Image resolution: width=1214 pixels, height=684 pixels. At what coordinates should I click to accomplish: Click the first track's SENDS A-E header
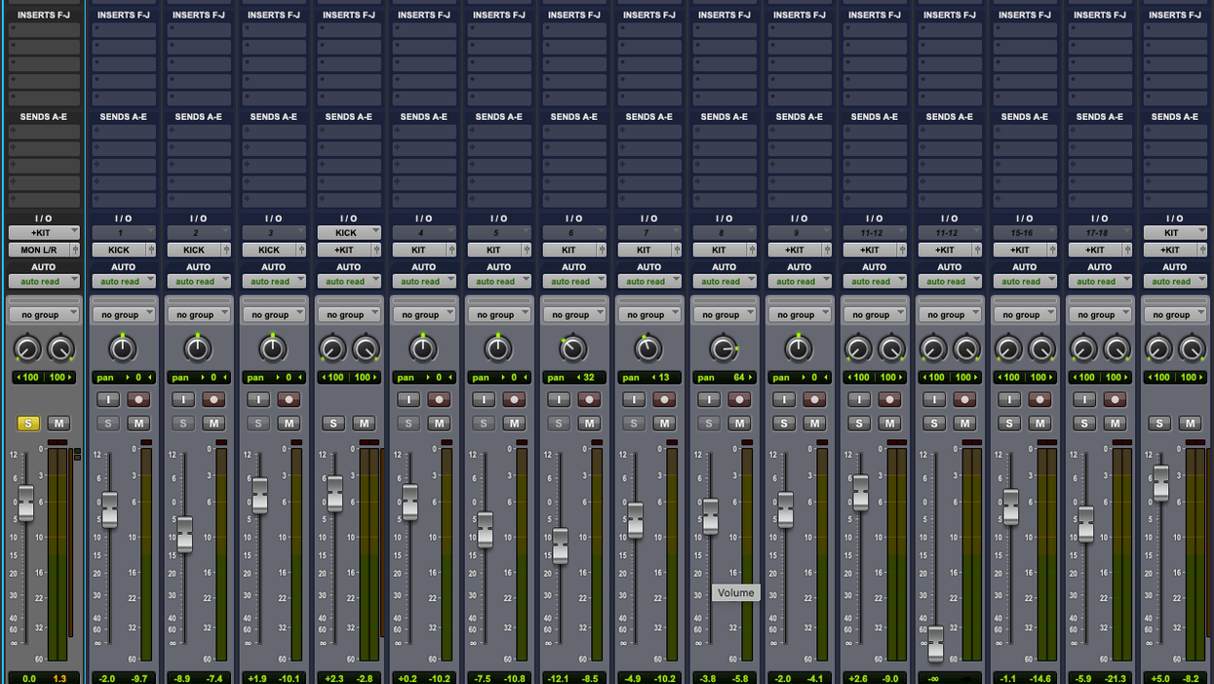(44, 117)
